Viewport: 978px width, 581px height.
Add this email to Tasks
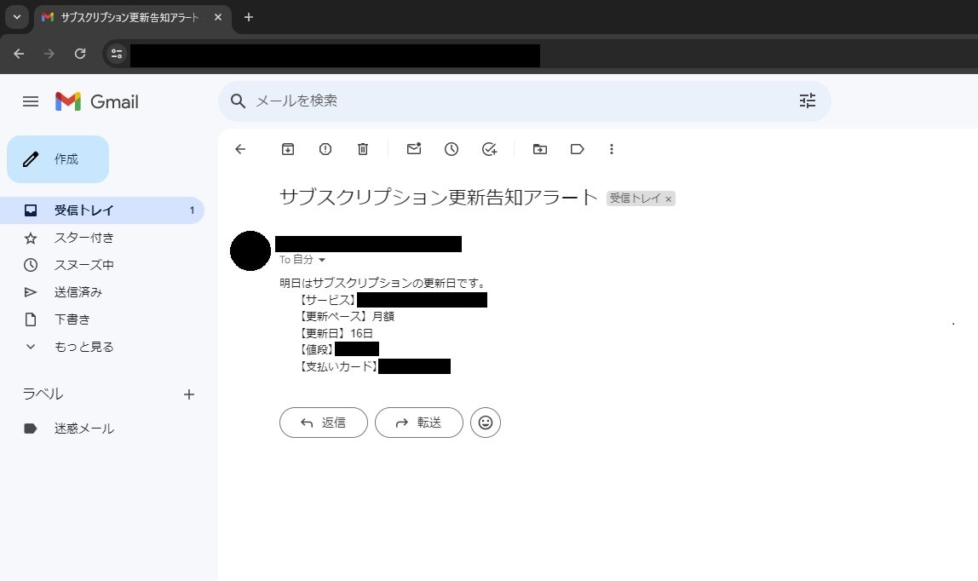point(489,149)
